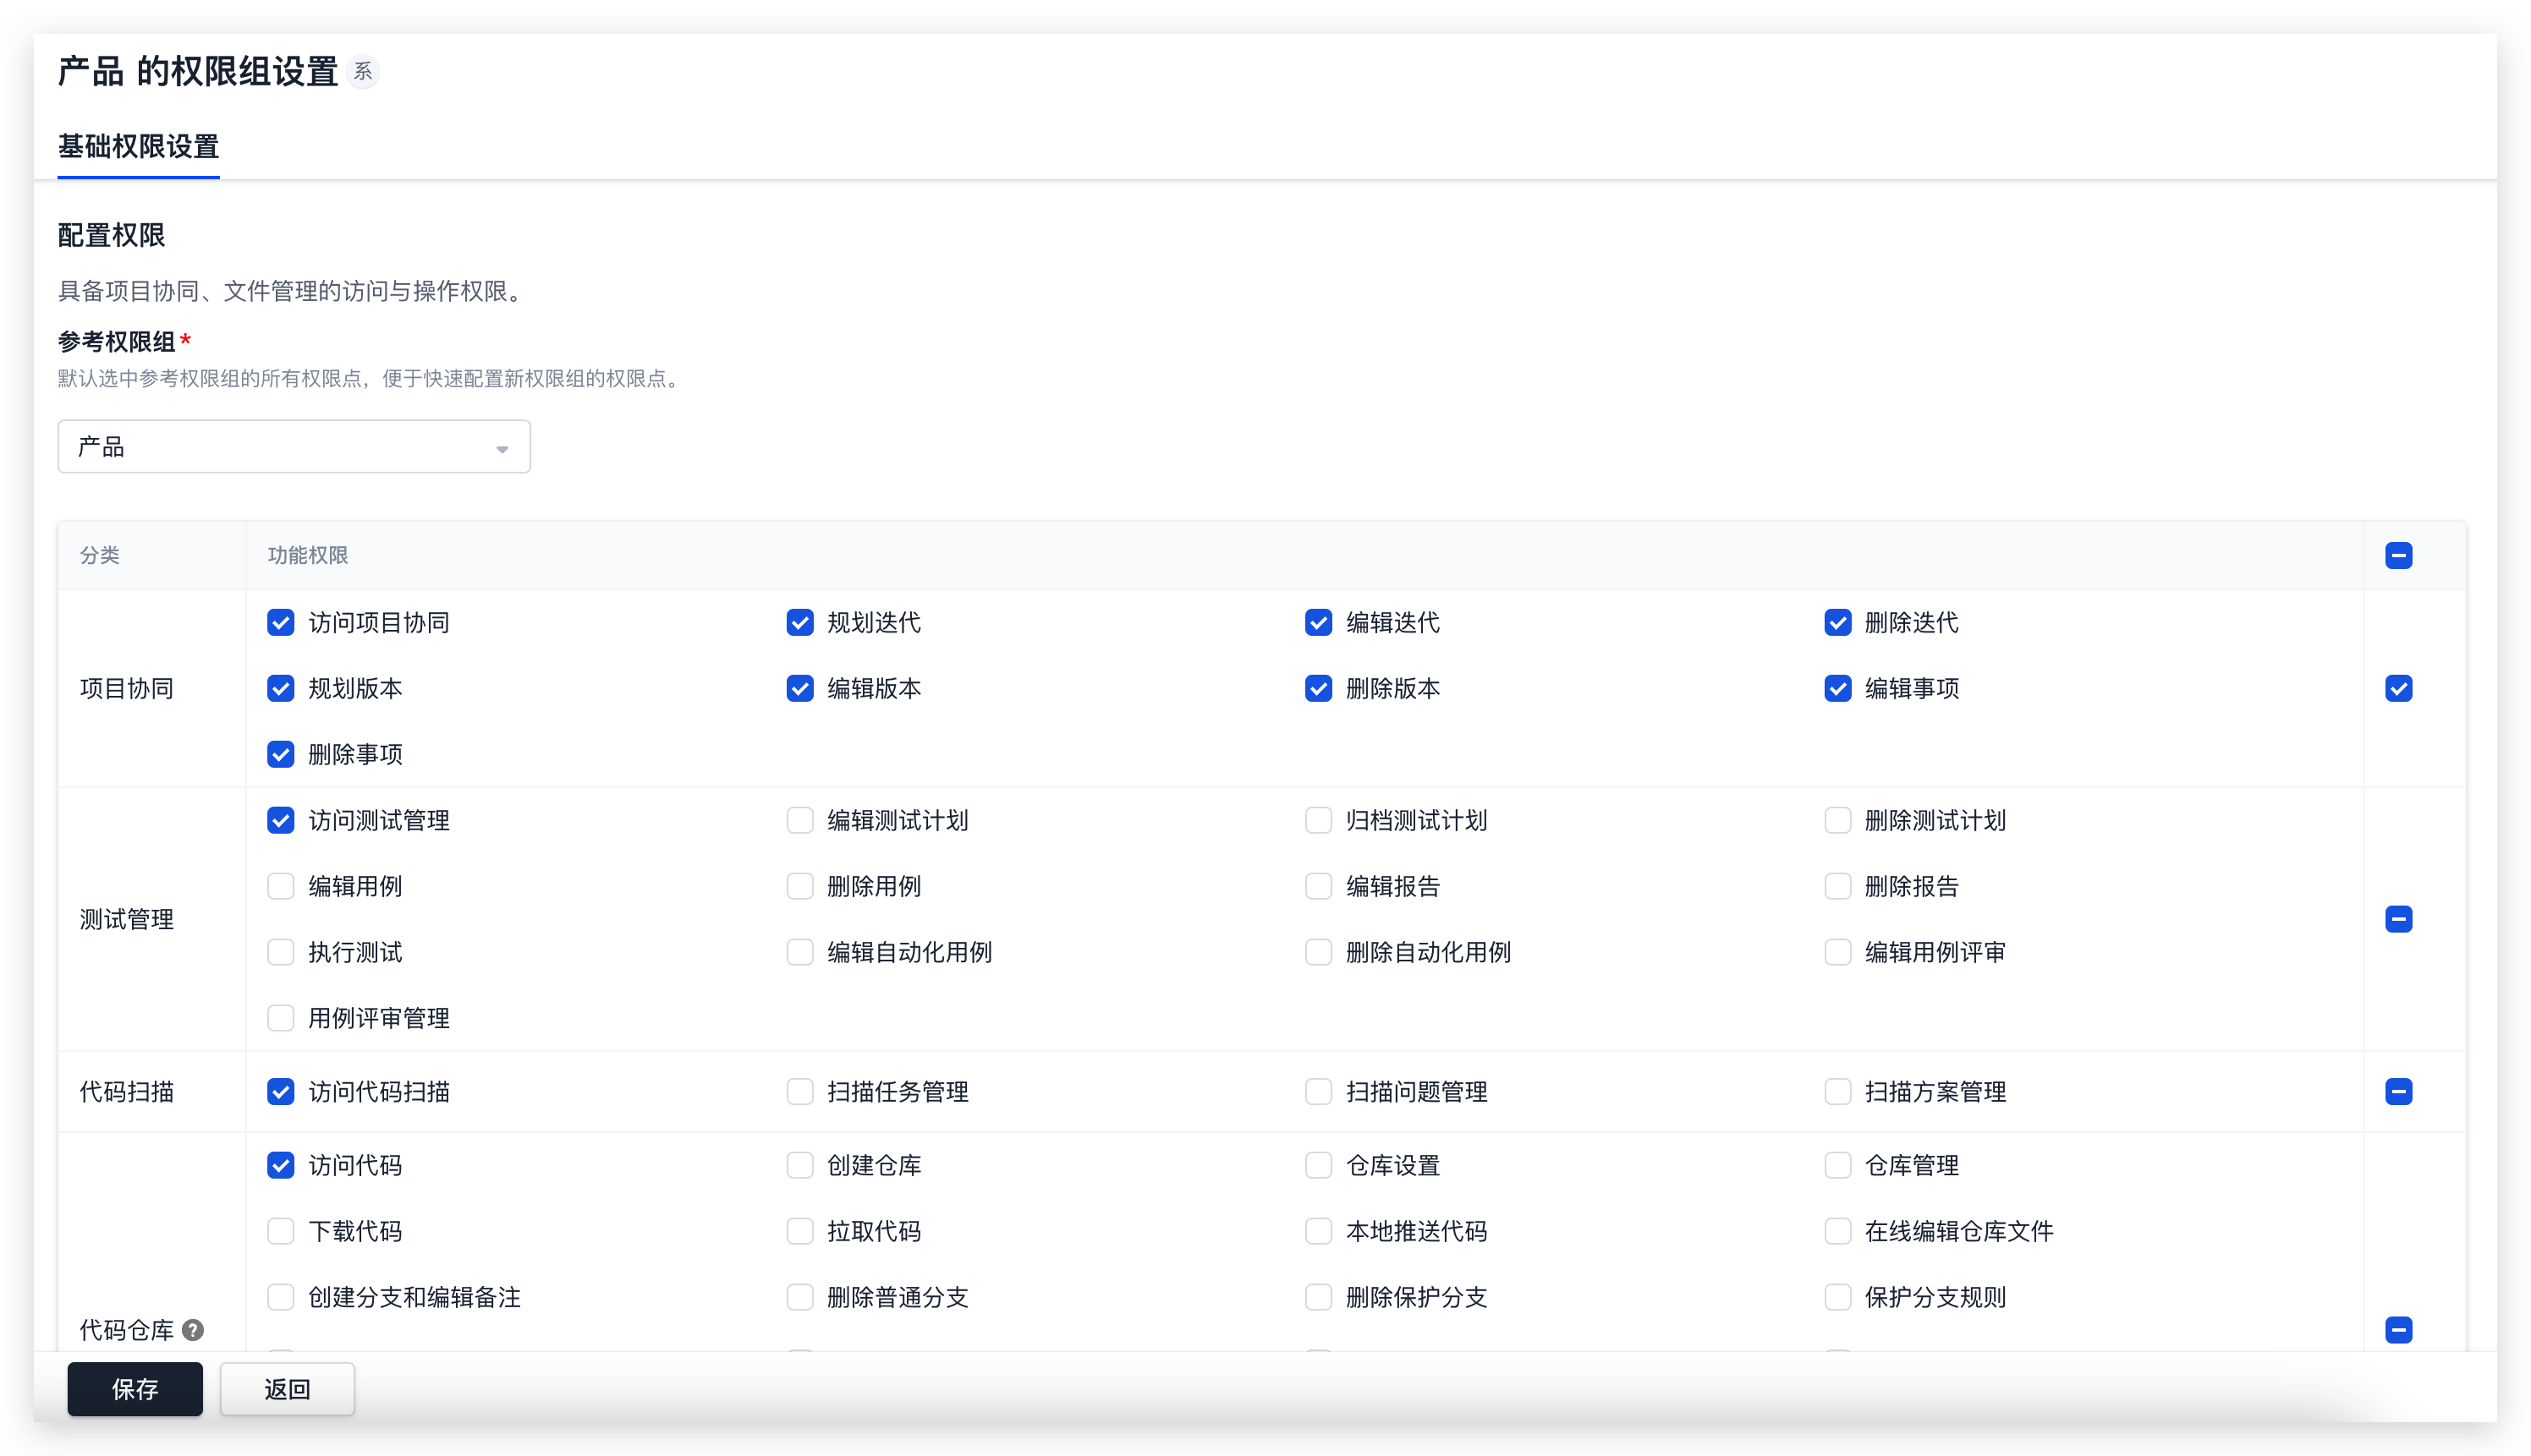The width and height of the screenshot is (2531, 1456).
Task: Enable 创建仓库 permission
Action: click(x=800, y=1165)
